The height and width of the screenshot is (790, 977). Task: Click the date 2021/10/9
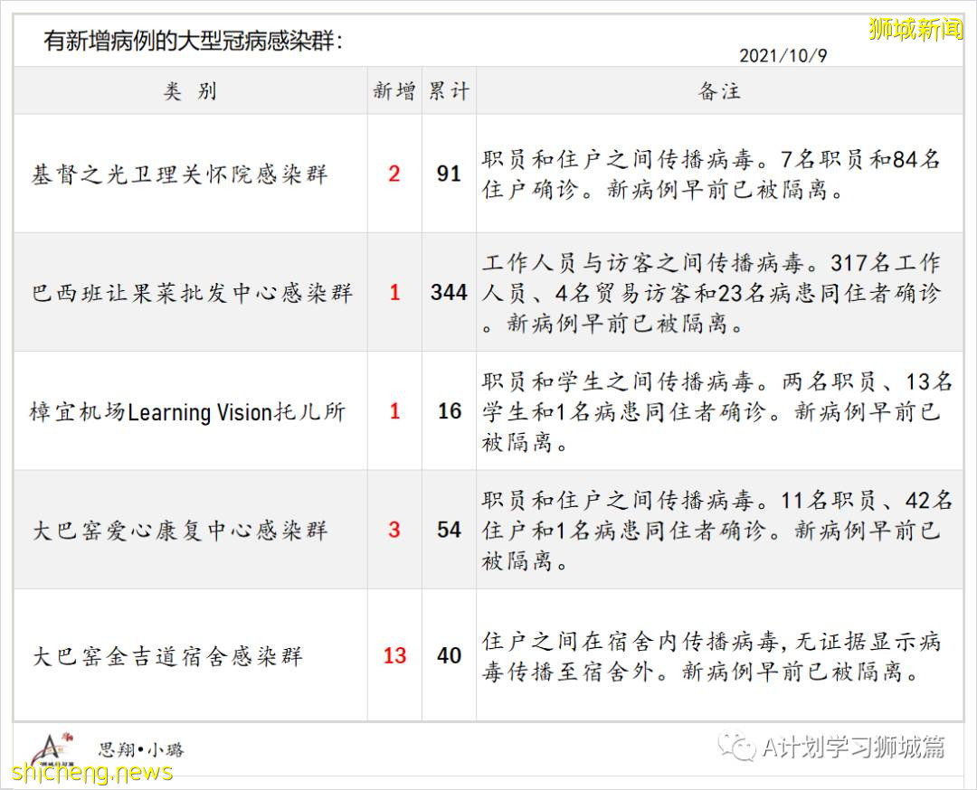pos(783,55)
